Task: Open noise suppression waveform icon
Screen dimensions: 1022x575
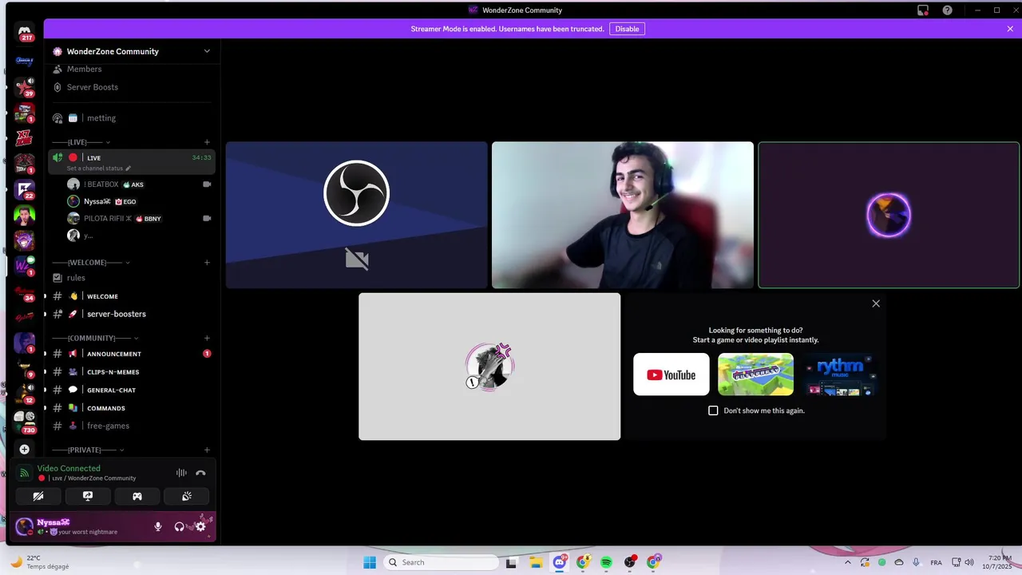Action: 181,474
